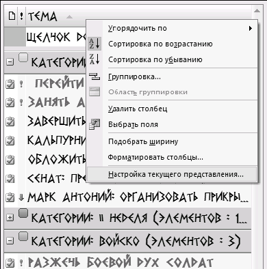Viewport: 267px width, 269px height.
Task: Open 'Группировка...' dialog
Action: [172, 77]
